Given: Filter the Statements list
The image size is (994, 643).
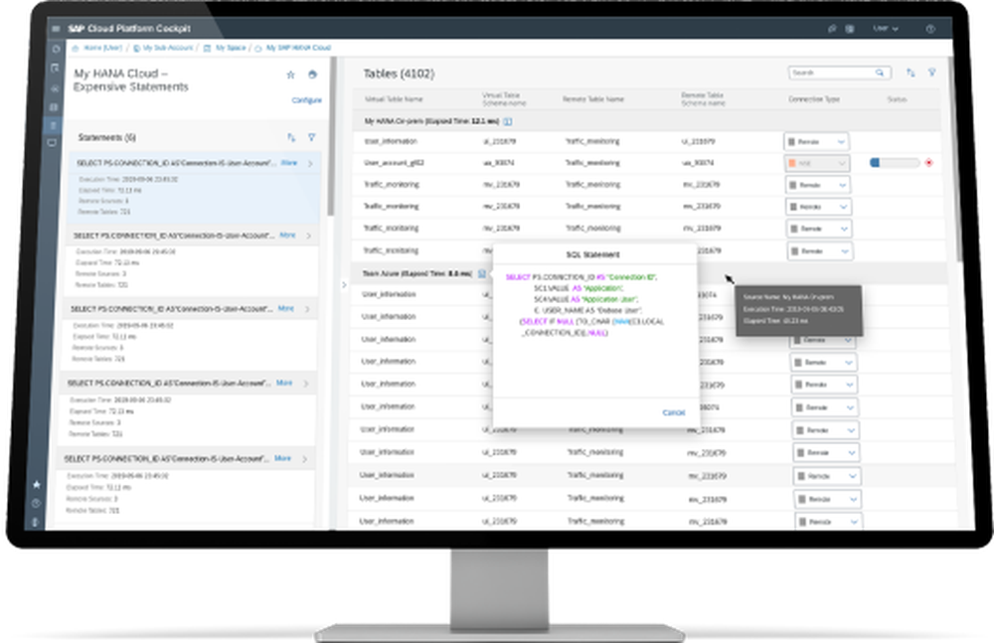Looking at the screenshot, I should click(312, 137).
